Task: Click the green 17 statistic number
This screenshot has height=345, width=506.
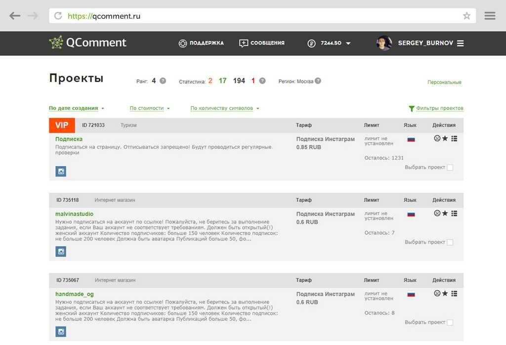Action: point(223,81)
